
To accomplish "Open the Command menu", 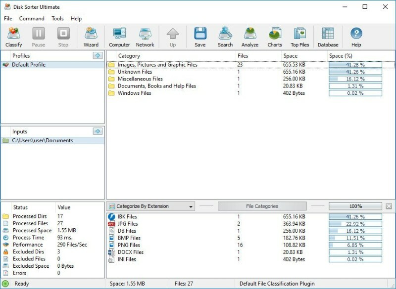I will pos(32,18).
